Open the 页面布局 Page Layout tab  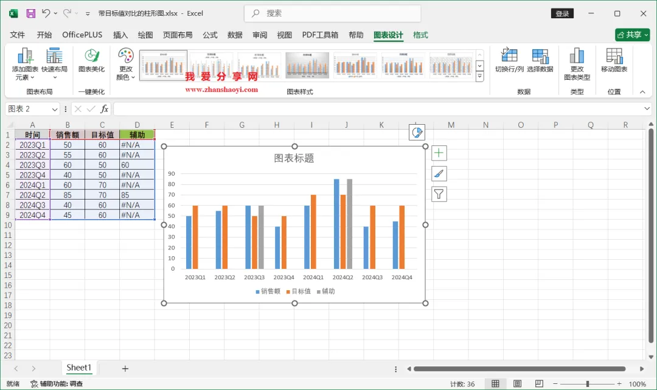(x=178, y=35)
